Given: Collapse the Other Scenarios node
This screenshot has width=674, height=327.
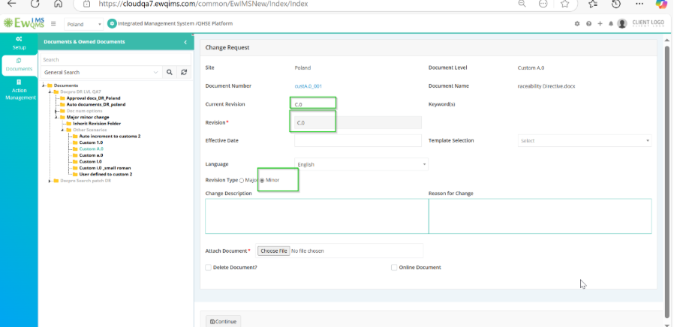Looking at the screenshot, I should [x=63, y=130].
